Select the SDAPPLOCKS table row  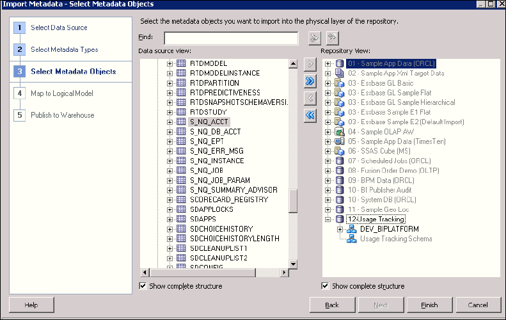(211, 209)
